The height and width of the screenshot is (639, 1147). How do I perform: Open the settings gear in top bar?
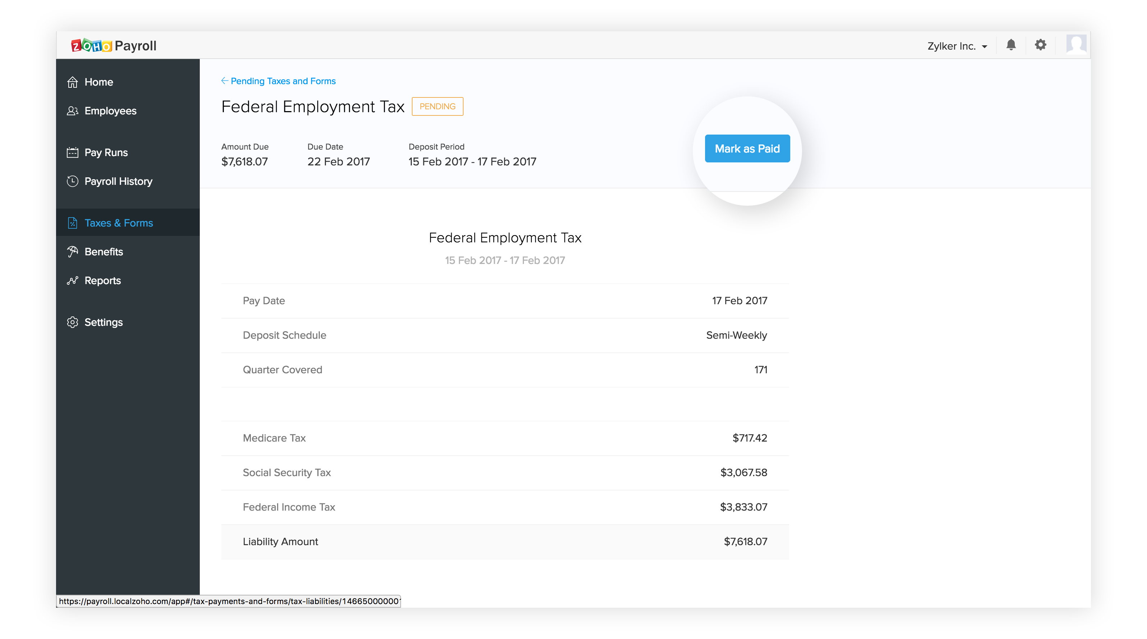point(1041,45)
